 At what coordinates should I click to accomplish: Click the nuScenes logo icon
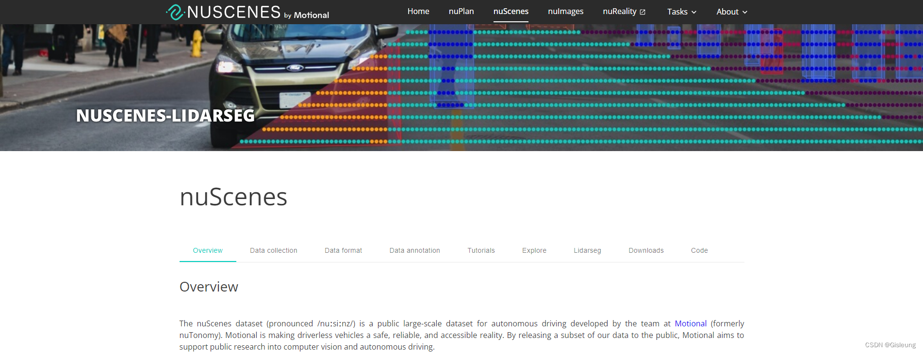click(175, 12)
